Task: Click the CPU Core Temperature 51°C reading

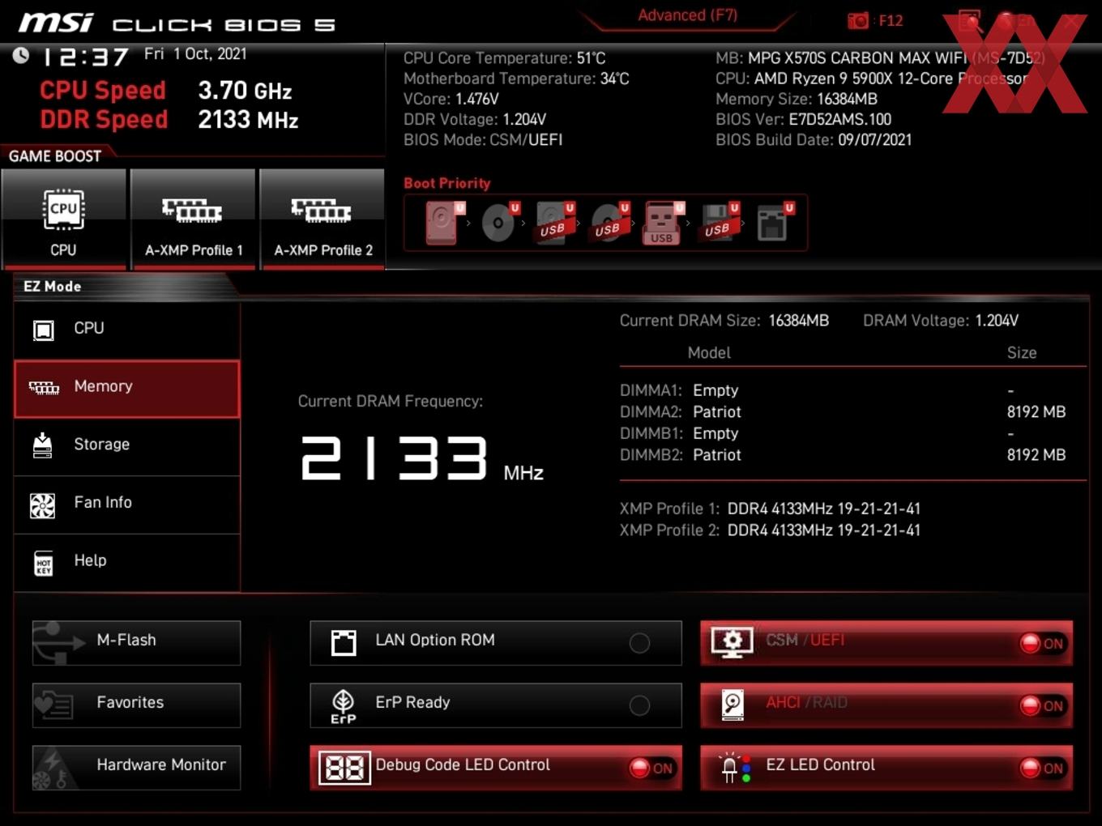Action: 504,58
